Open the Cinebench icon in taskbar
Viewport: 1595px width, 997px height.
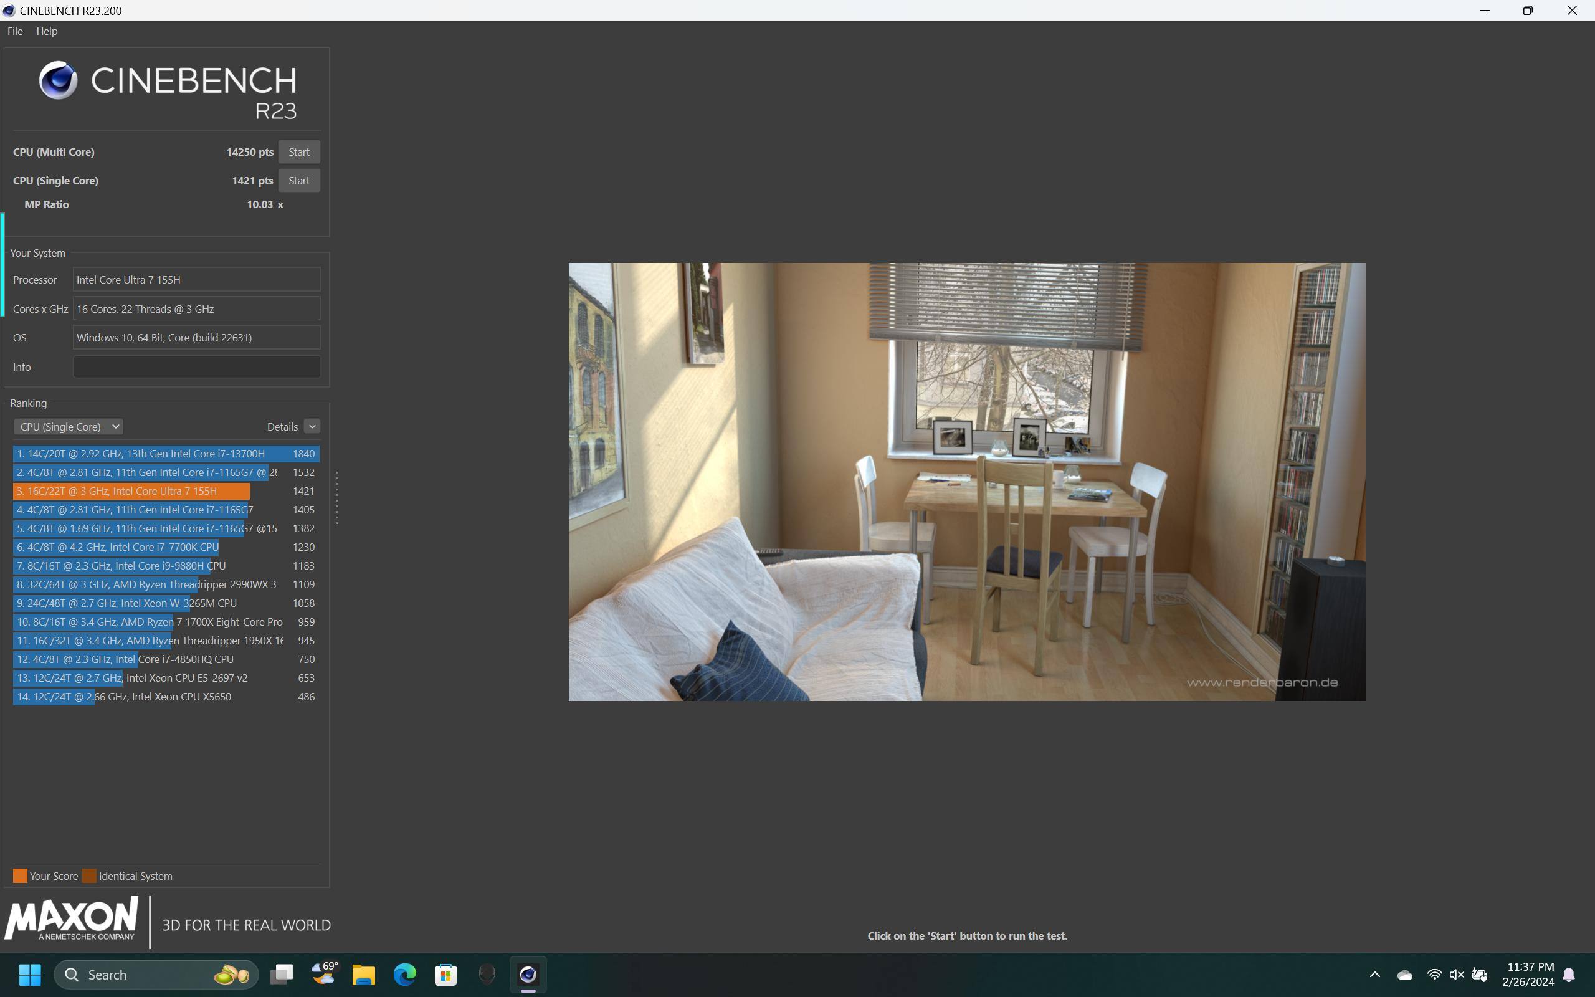pos(528,974)
